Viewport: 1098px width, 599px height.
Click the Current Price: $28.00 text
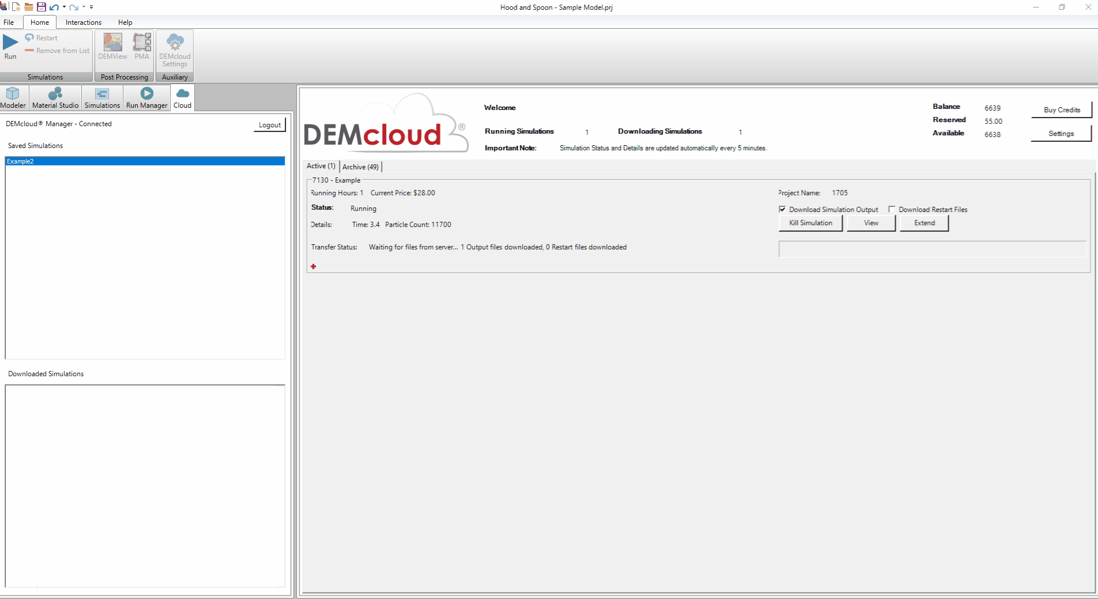click(402, 193)
